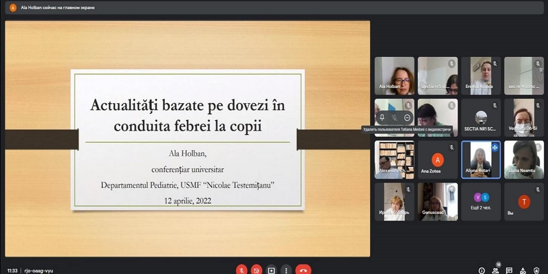The width and height of the screenshot is (548, 274).
Task: Pin Tatiana Medoni's tile with pin icon
Action: pyautogui.click(x=382, y=118)
